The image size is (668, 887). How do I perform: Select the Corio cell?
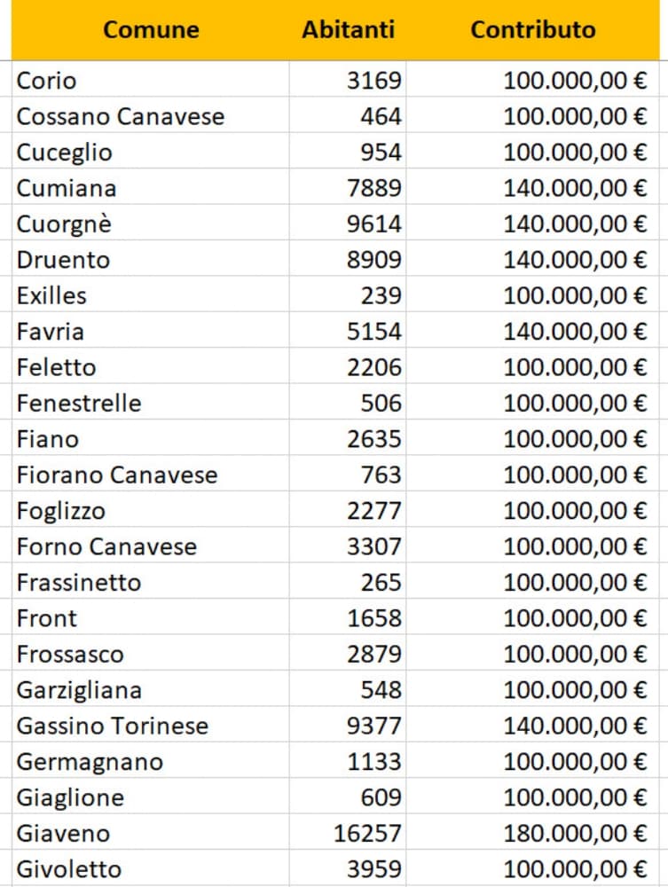point(47,81)
